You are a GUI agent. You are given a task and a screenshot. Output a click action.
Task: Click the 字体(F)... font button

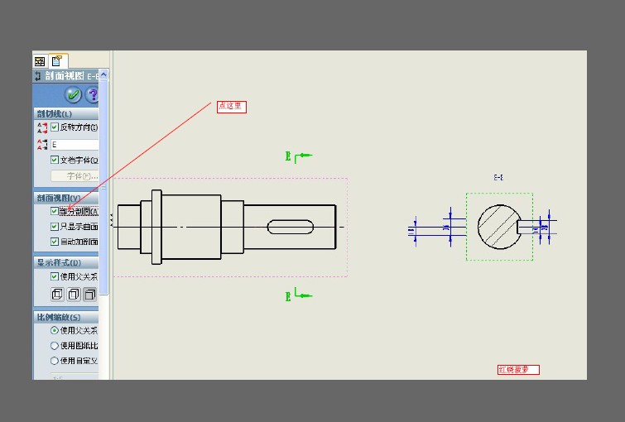[75, 175]
